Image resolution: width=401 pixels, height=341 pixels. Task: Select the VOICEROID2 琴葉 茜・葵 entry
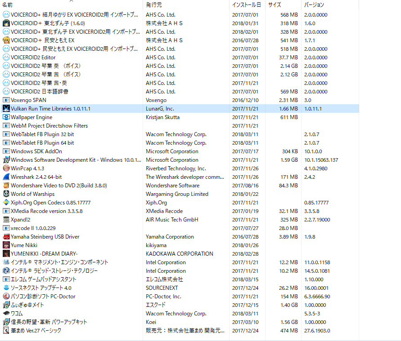point(180,83)
